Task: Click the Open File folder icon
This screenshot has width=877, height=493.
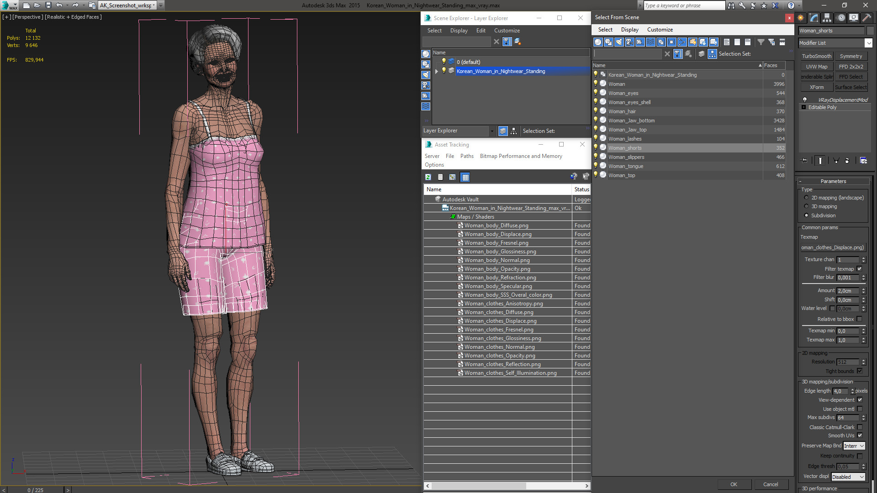Action: (37, 5)
